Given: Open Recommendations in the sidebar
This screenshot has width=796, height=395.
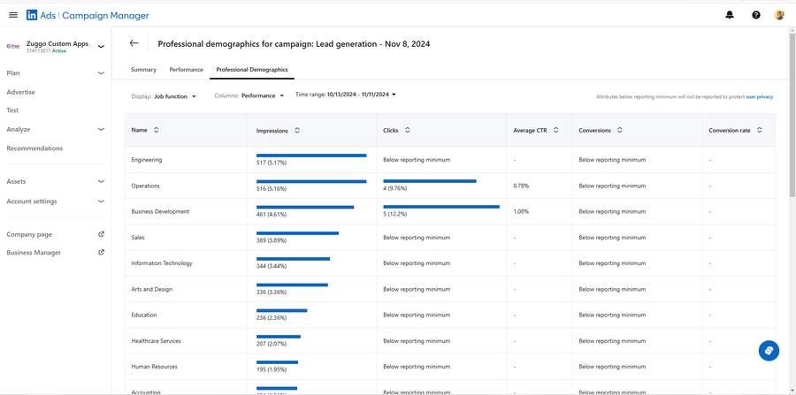Looking at the screenshot, I should [34, 148].
